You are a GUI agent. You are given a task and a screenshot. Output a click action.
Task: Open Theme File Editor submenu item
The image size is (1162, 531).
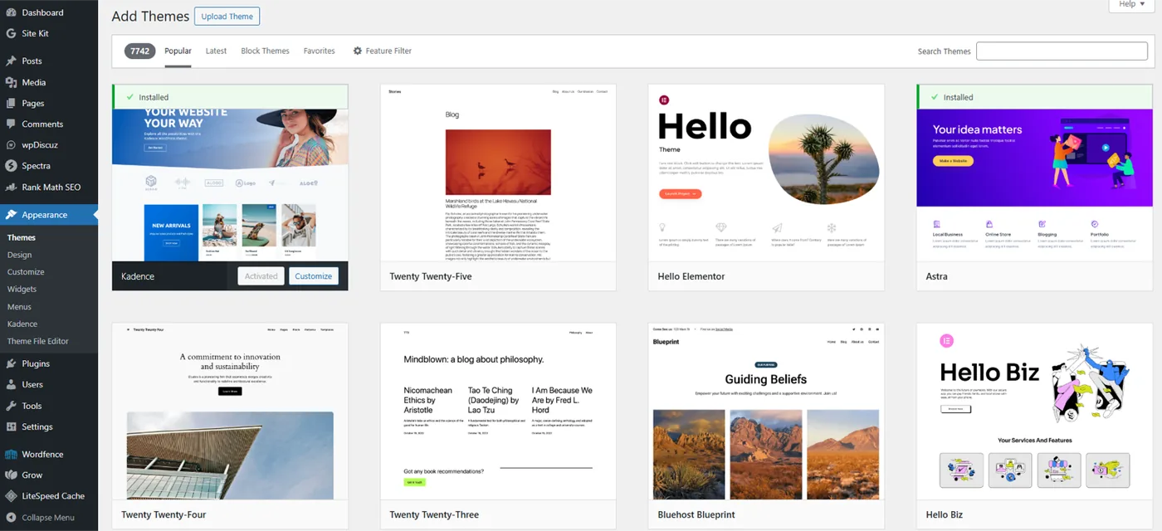[38, 341]
